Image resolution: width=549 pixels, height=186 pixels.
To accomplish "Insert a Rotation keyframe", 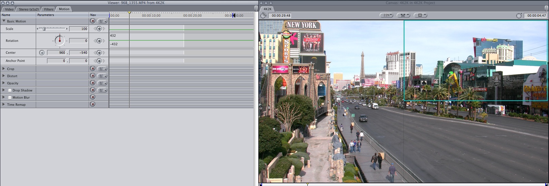I will pyautogui.click(x=99, y=41).
